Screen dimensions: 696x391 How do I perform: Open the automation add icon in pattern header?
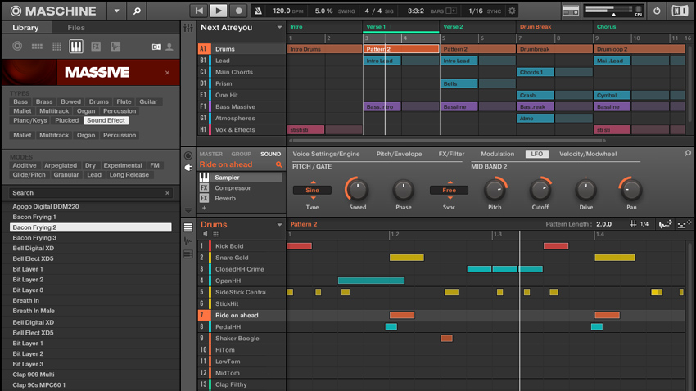click(x=665, y=224)
